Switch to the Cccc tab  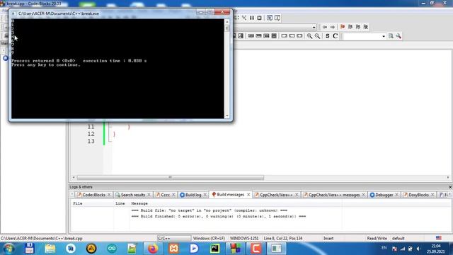(165, 195)
